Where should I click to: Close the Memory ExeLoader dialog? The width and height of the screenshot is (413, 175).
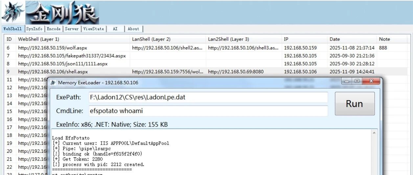(x=371, y=81)
